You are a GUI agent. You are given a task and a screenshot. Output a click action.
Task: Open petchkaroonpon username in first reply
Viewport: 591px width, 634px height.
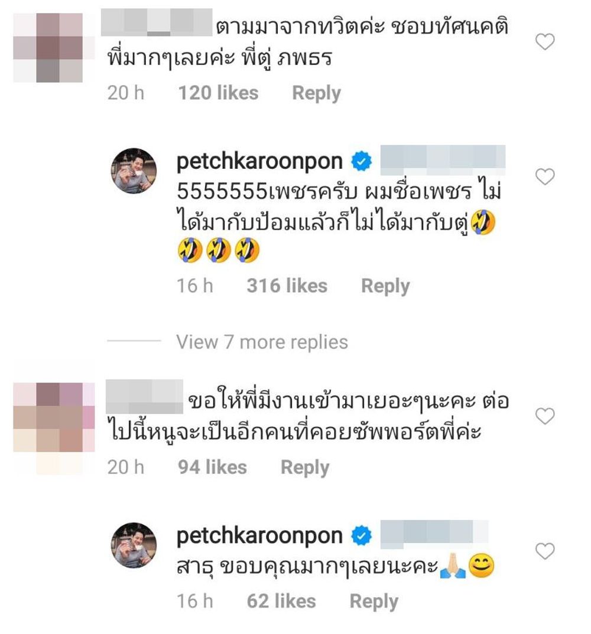[259, 162]
